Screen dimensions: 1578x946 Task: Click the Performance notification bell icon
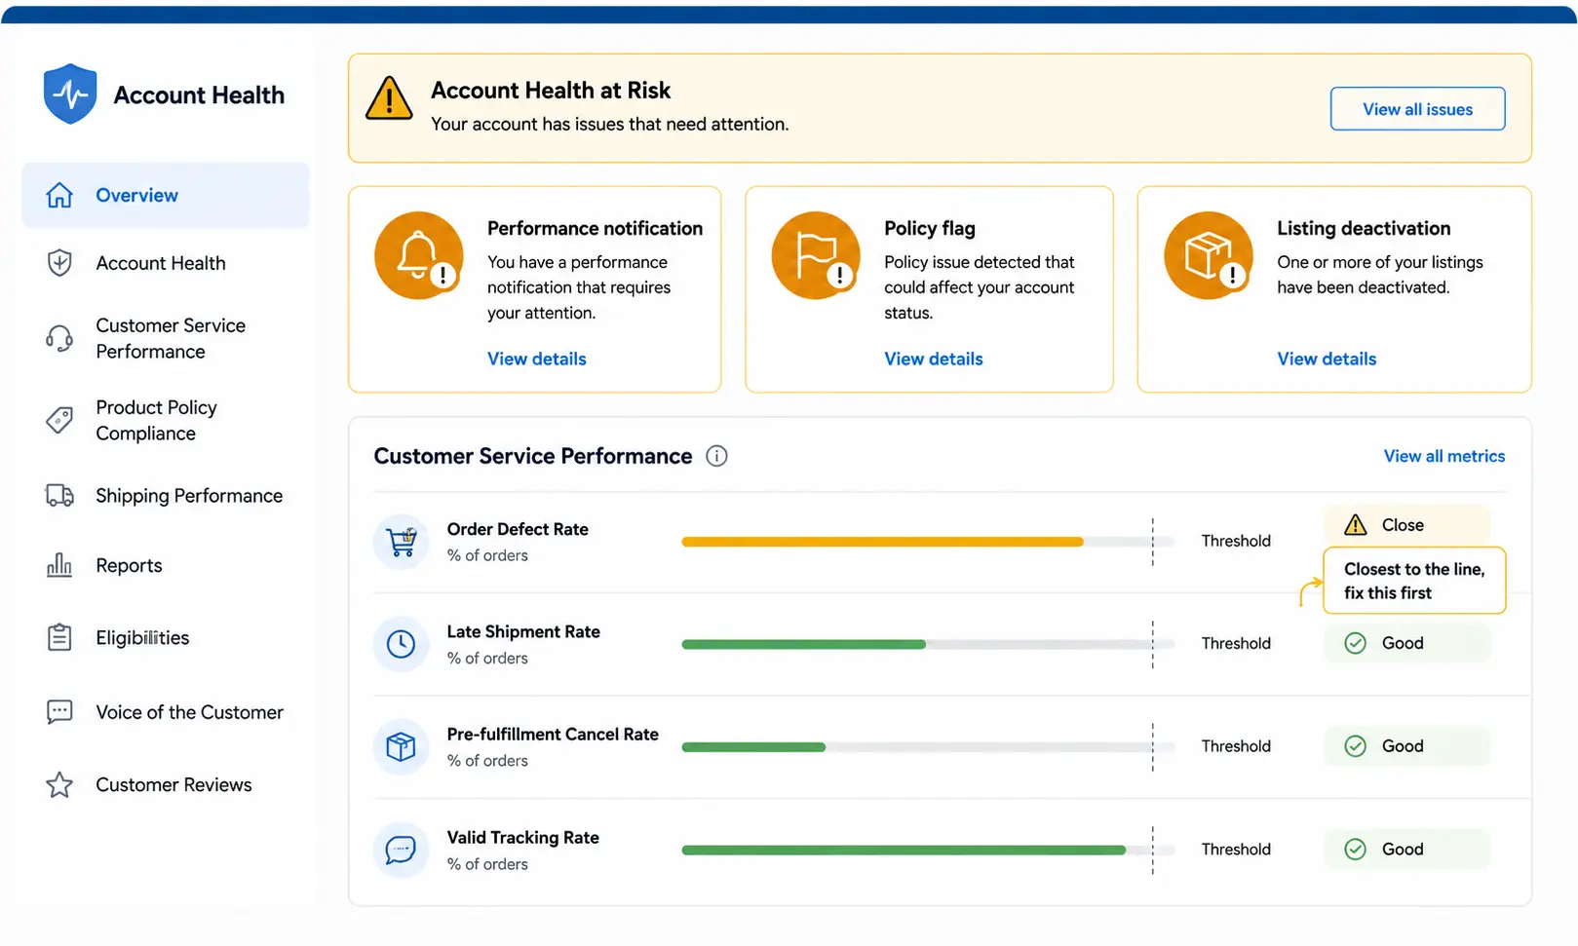419,255
